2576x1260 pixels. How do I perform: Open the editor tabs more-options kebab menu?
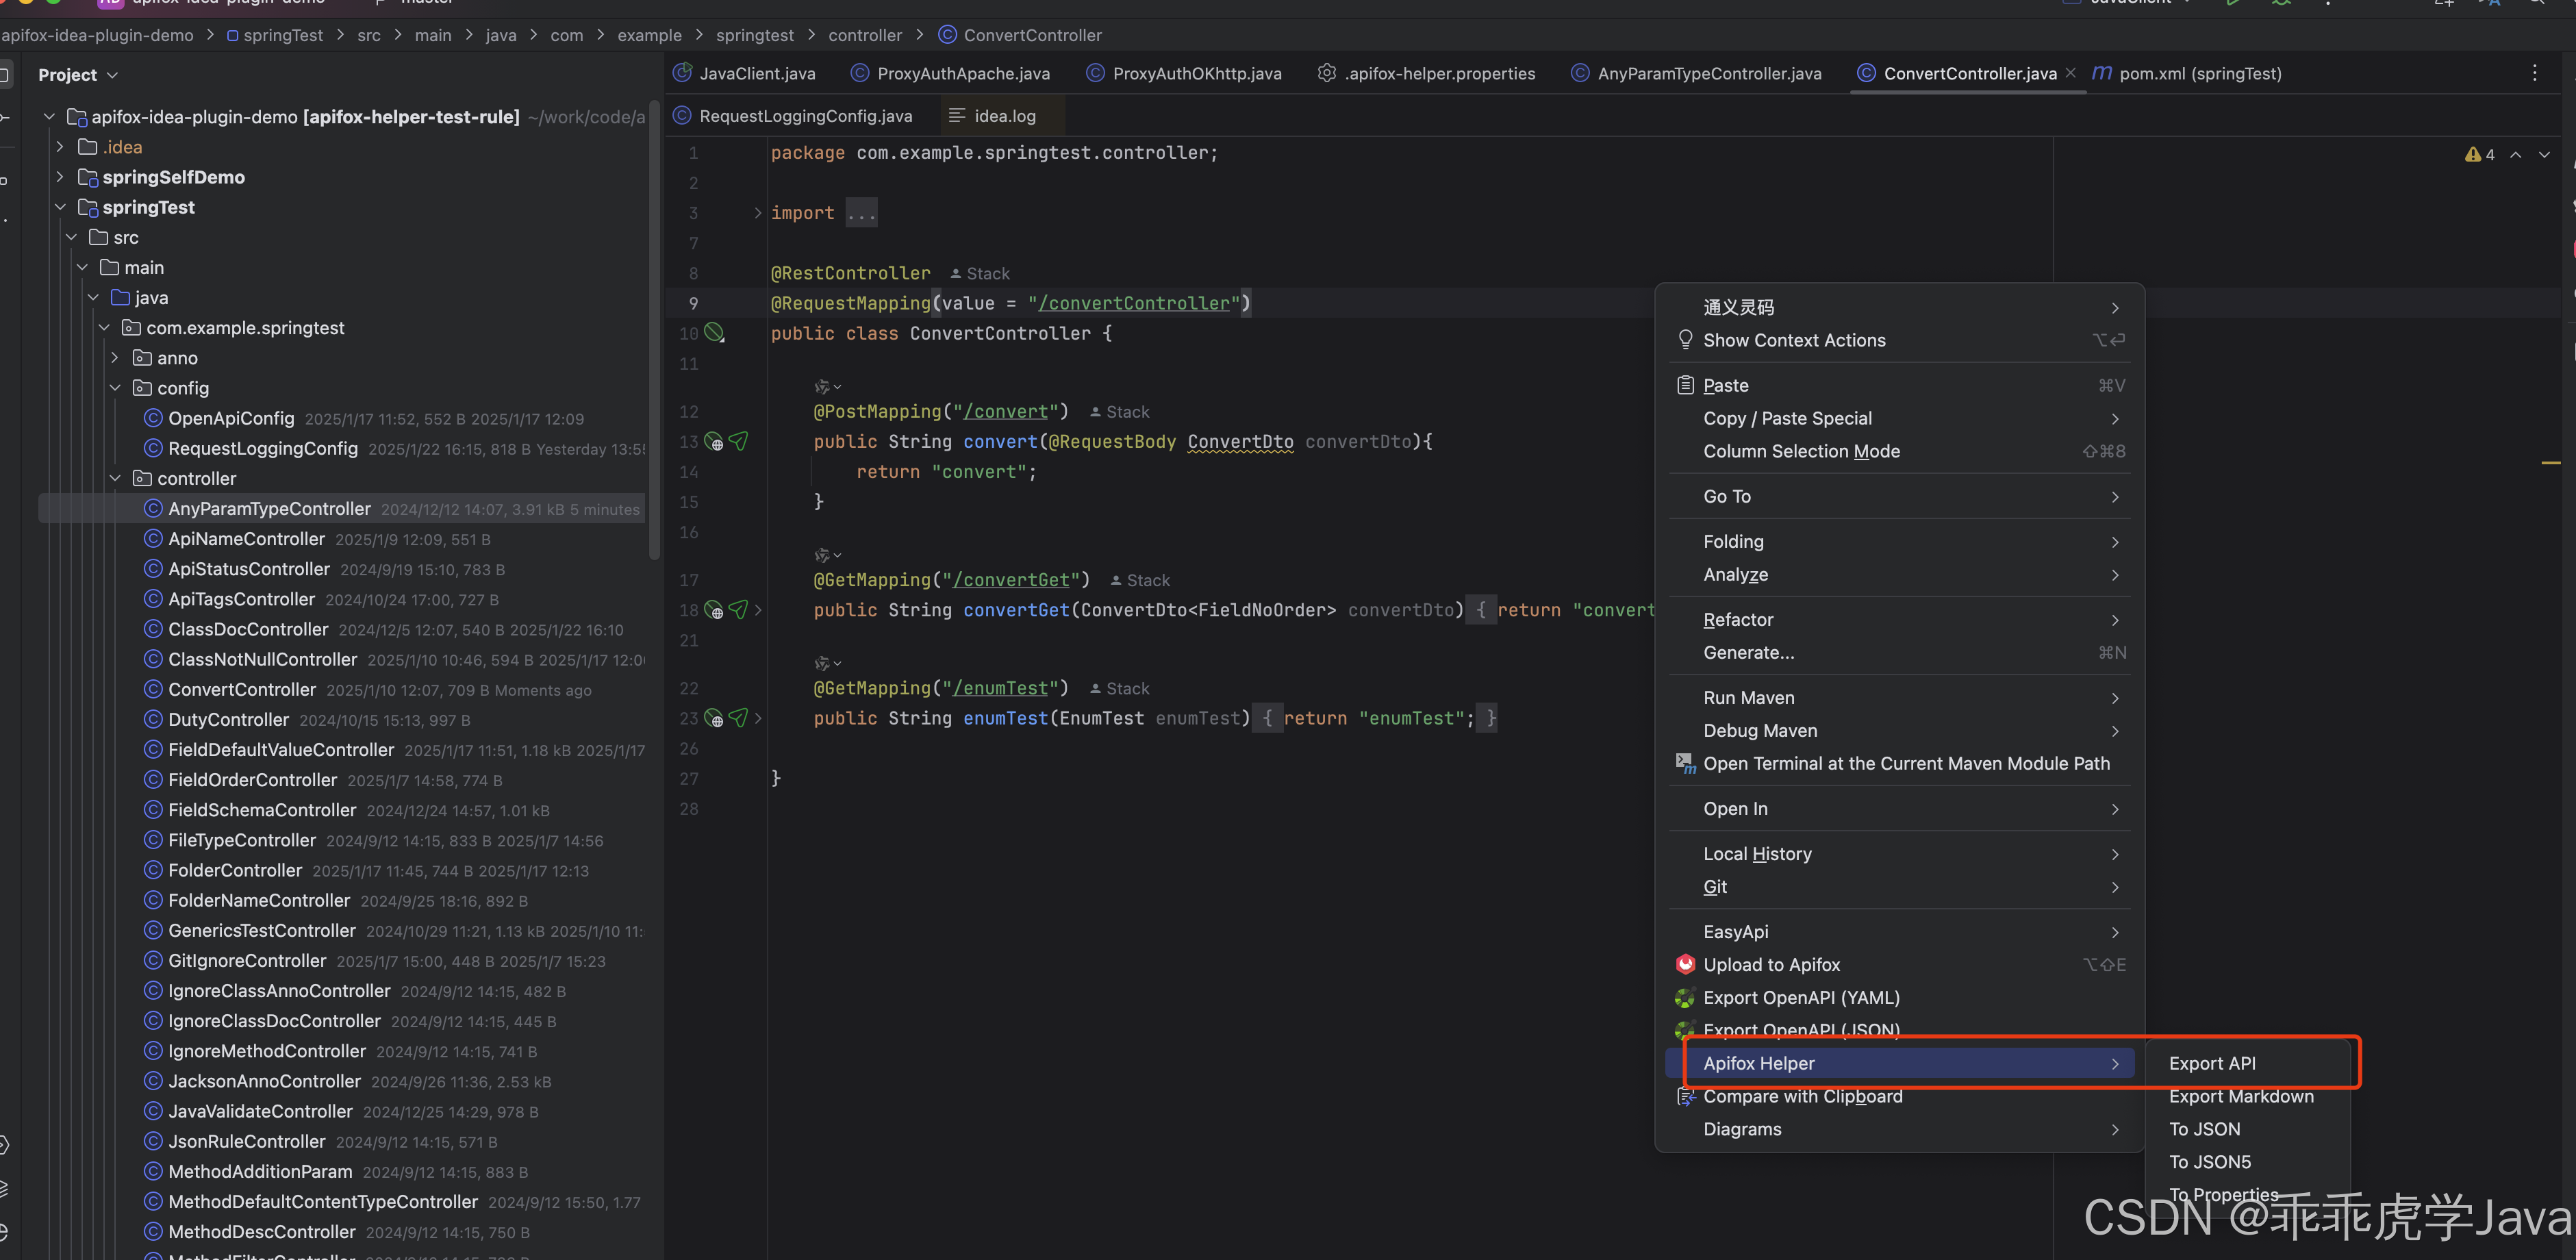click(x=2534, y=73)
